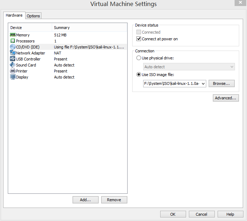Image resolution: width=247 pixels, height=221 pixels.
Task: Click the Printer icon
Action: pos(13,71)
